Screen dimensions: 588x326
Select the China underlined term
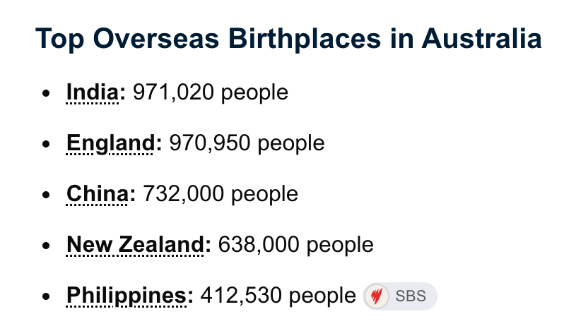tap(98, 194)
